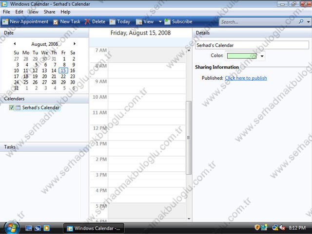Open the Share menu

50,12
